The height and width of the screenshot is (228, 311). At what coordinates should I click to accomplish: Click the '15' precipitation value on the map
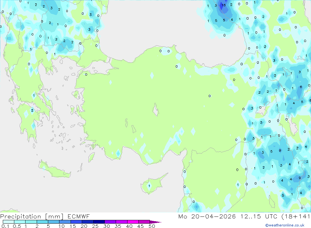click(224, 5)
